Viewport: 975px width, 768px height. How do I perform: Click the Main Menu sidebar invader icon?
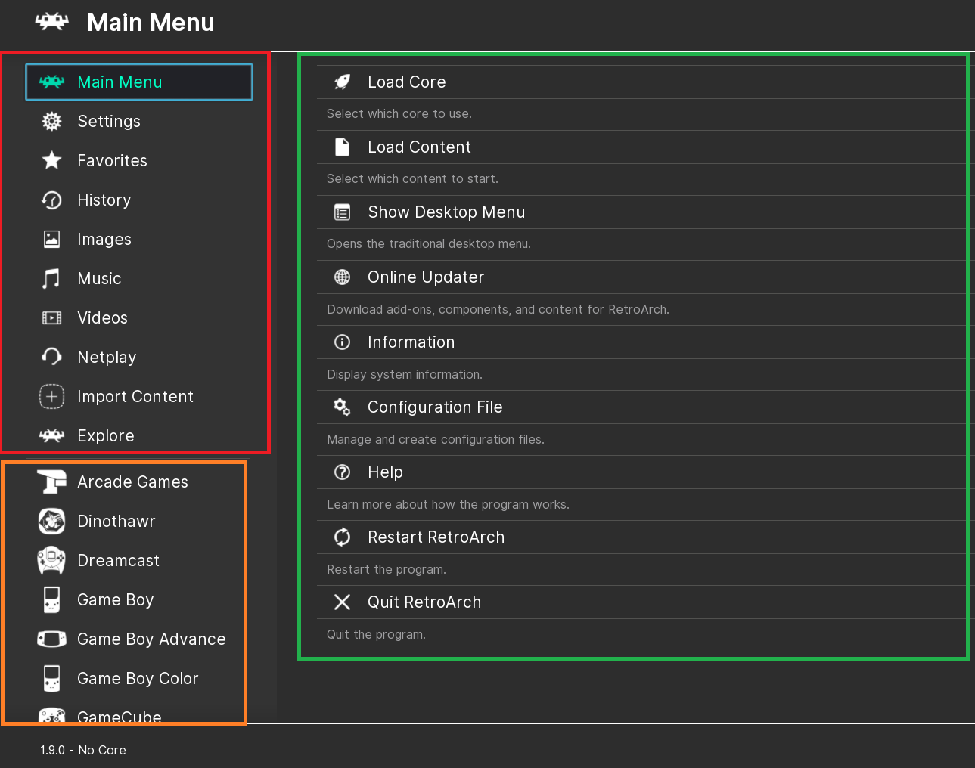pyautogui.click(x=51, y=82)
